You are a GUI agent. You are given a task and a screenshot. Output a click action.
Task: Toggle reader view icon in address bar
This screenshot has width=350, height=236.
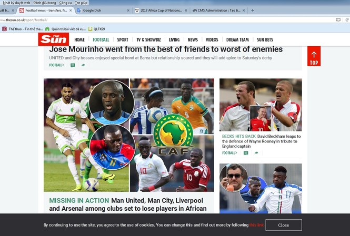click(338, 20)
